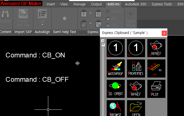
Task: Select the circled-1 thumbnail beside the teapot
Action: pos(136,48)
